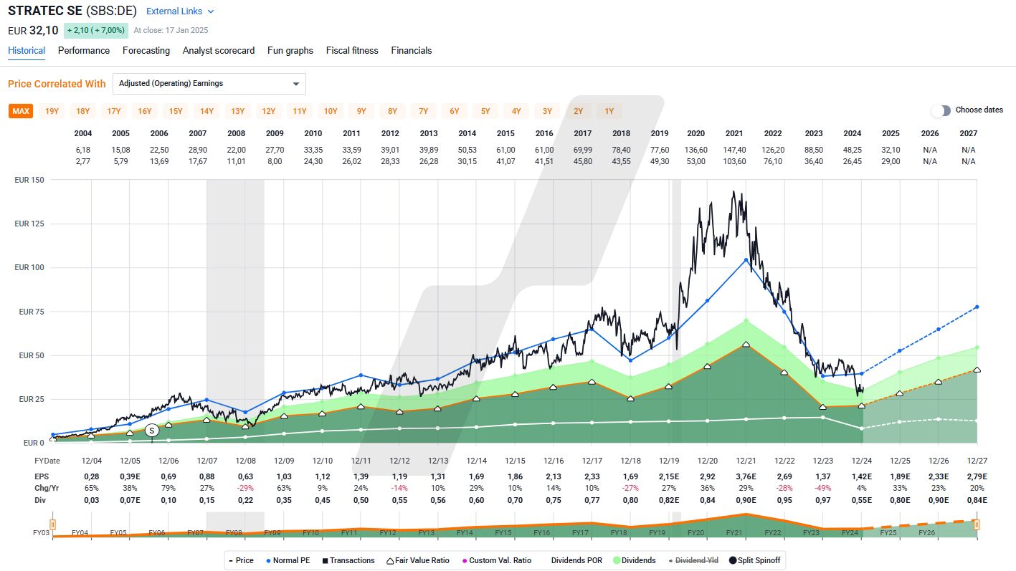1016x571 pixels.
Task: Click the FY20 label in mini chart
Action: tap(695, 533)
